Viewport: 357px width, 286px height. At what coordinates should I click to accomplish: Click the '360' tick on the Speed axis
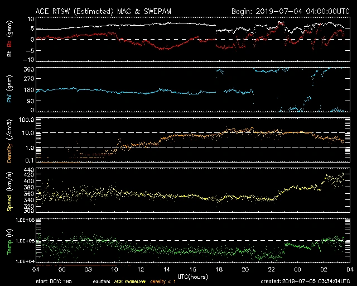(29, 194)
